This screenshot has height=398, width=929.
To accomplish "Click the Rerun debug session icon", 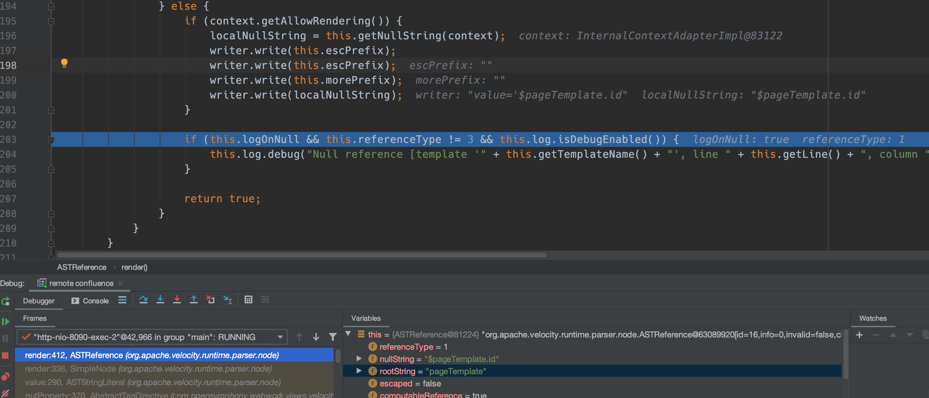I will (5, 301).
